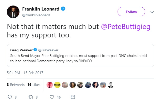Follow Franklin Leonard
This screenshot has height=103, width=161.
(x=131, y=12)
